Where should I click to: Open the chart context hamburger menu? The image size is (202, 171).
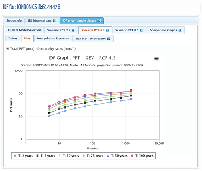156,58
